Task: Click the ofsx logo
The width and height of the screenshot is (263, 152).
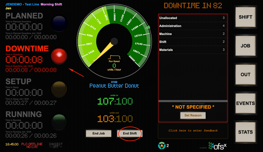Action: pos(217,146)
